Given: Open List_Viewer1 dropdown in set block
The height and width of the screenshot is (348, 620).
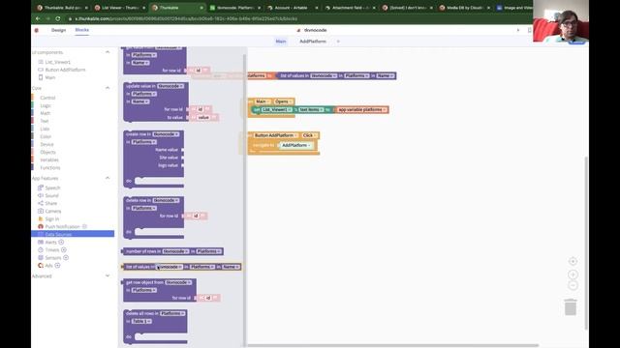Looking at the screenshot, I should (276, 109).
